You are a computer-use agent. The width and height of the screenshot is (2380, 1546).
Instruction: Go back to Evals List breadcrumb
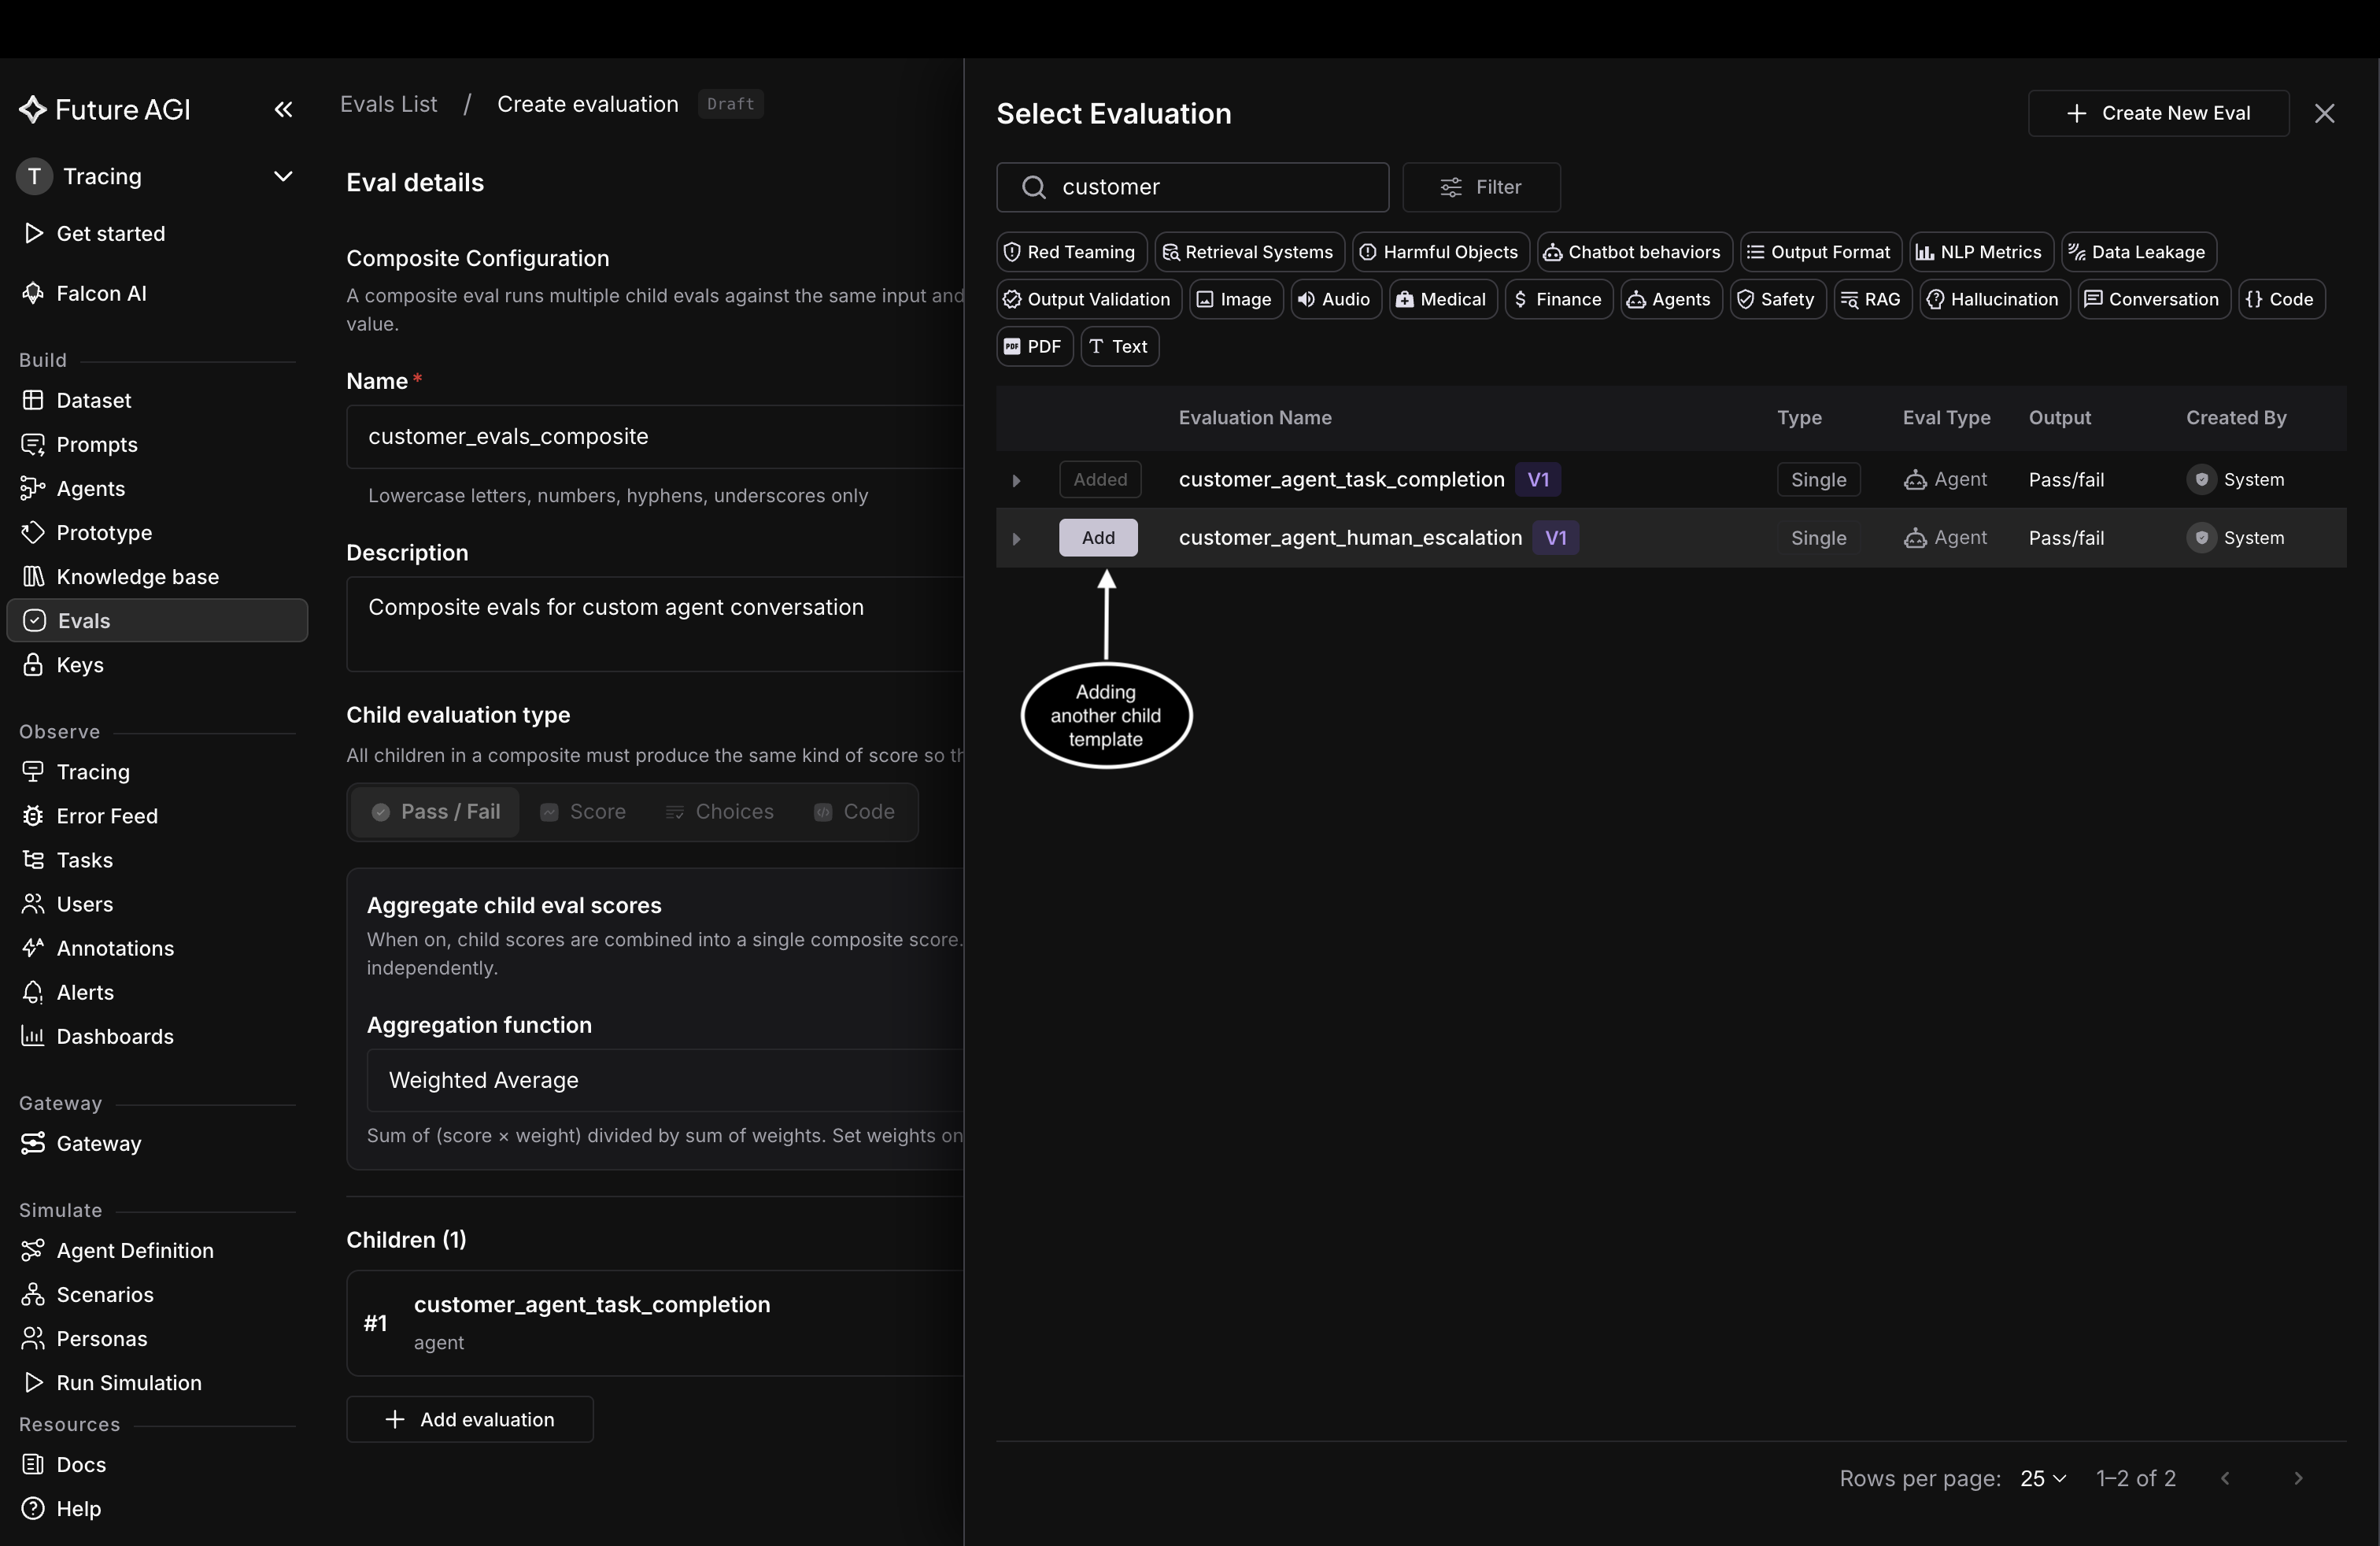point(388,104)
